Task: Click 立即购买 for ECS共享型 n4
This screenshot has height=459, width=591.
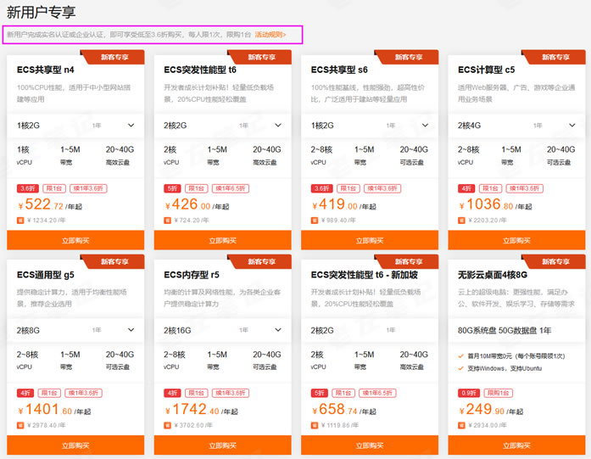Action: coord(75,240)
